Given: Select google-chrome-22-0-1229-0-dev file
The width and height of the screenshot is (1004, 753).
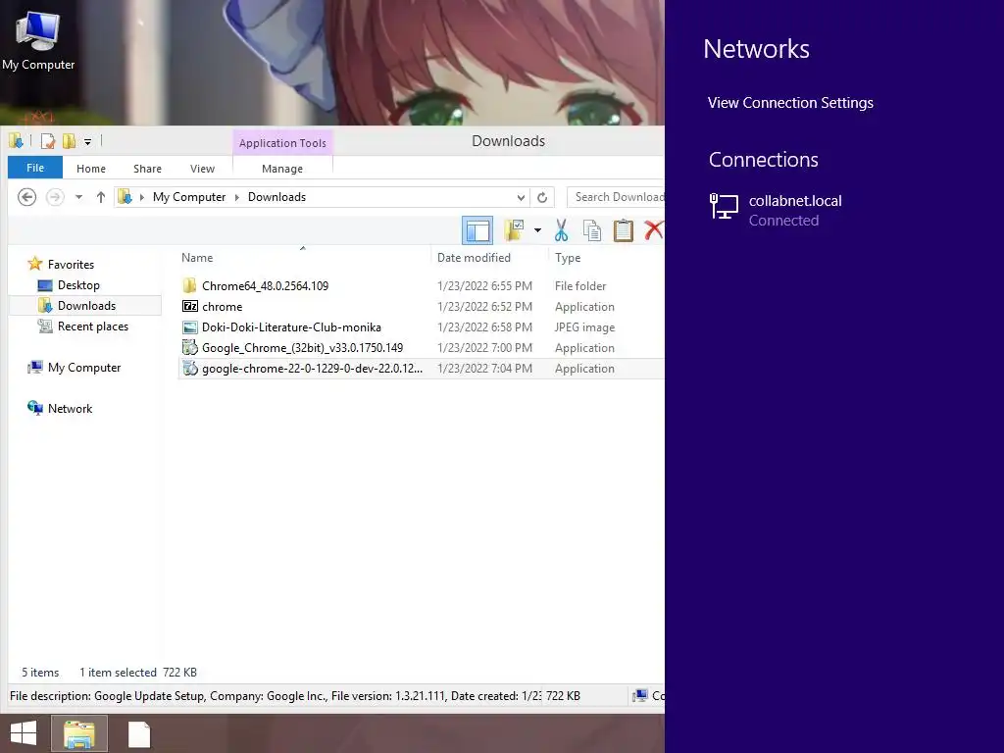Looking at the screenshot, I should click(x=312, y=369).
